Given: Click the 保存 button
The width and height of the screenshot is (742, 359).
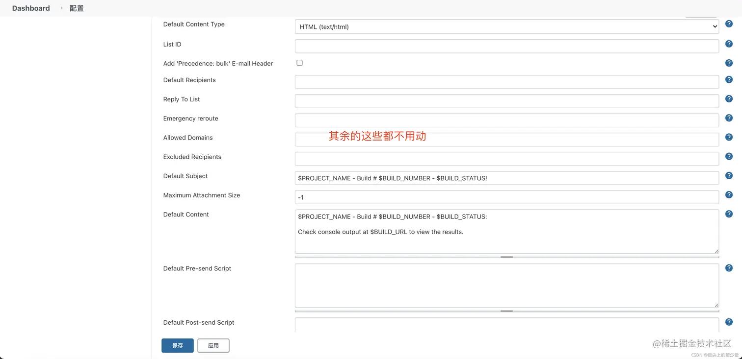Looking at the screenshot, I should tap(178, 345).
